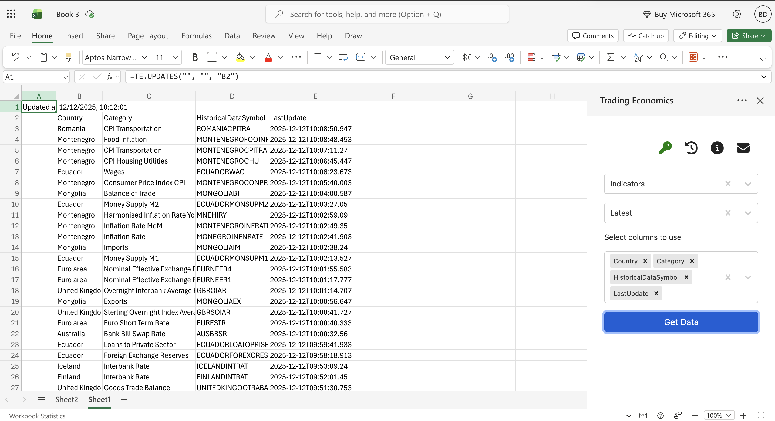
Task: Click the Find magnifier icon
Action: pos(664,57)
